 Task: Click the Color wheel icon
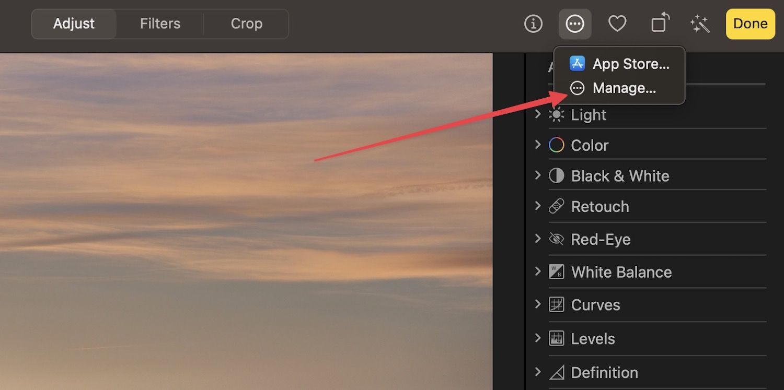point(557,145)
